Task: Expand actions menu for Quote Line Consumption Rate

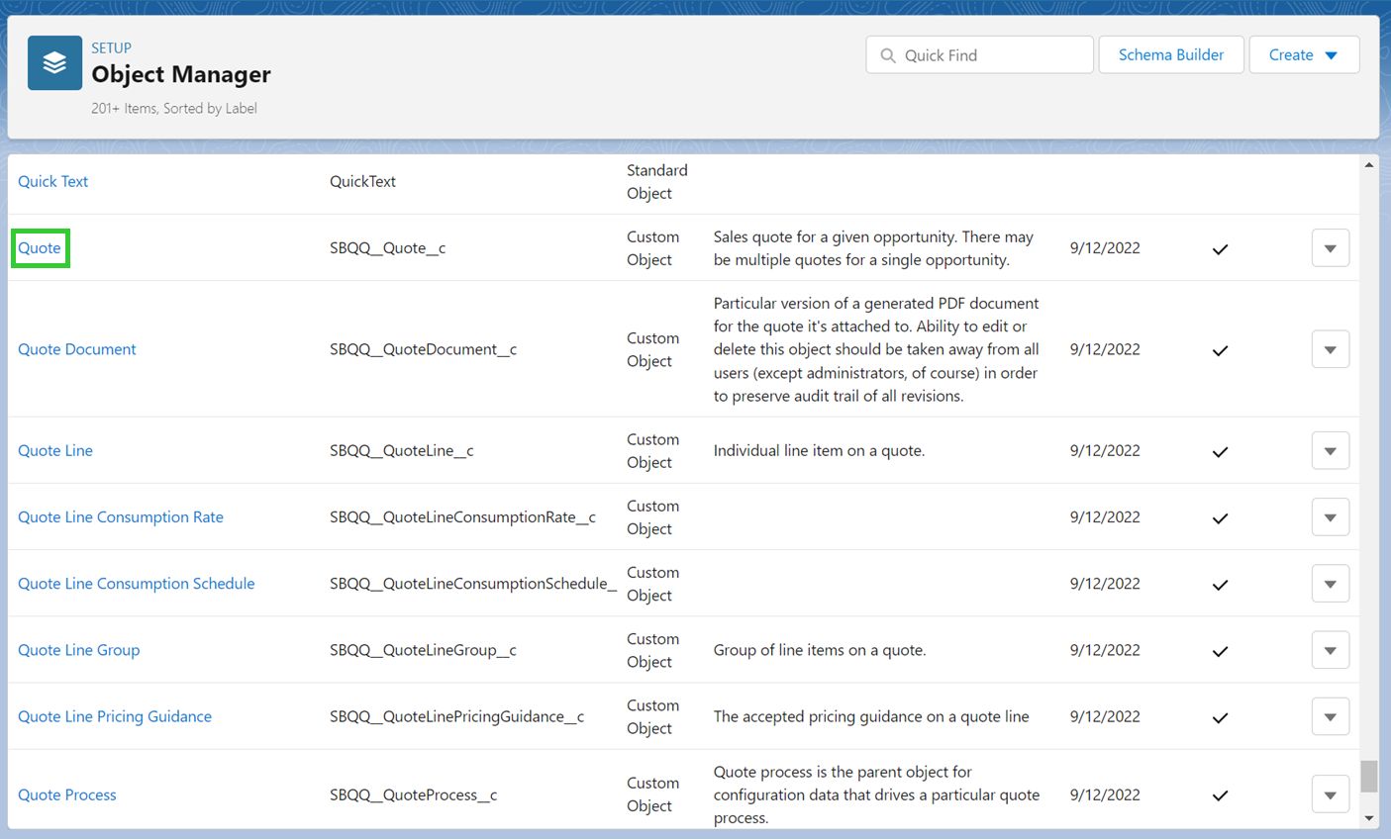Action: [x=1331, y=517]
